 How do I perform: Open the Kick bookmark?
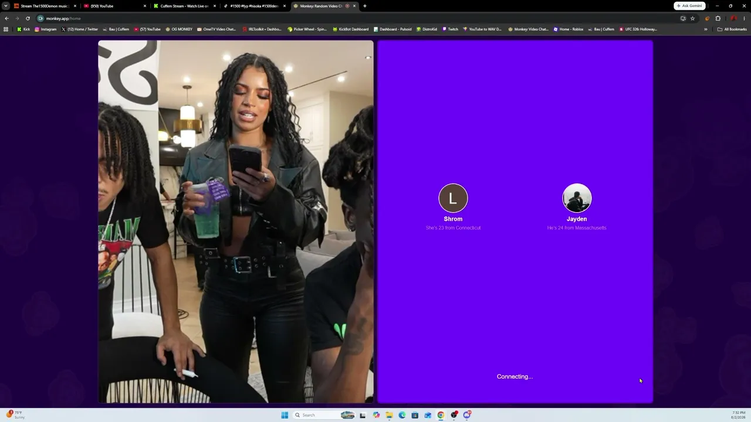tap(23, 29)
